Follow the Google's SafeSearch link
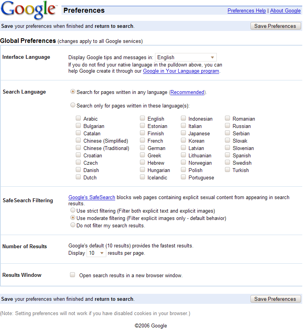 [92, 197]
